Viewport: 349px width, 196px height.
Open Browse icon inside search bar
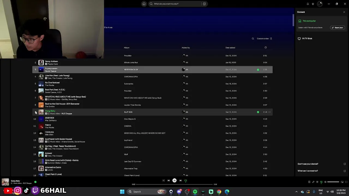(204, 4)
